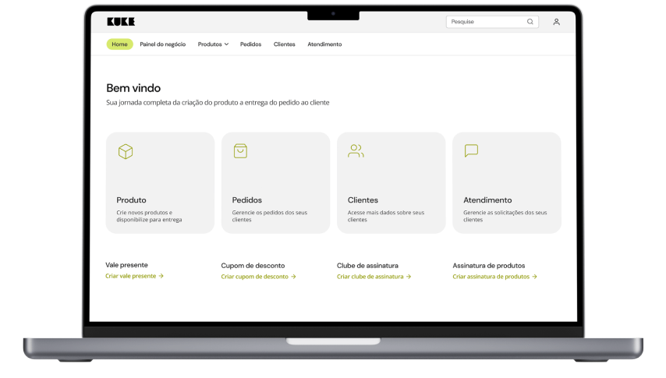Open Painel do negócio menu item
The height and width of the screenshot is (378, 666).
click(x=162, y=44)
